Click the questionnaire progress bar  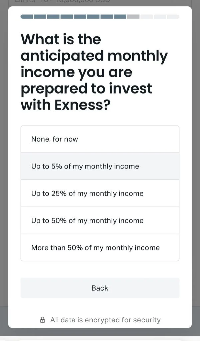pyautogui.click(x=100, y=16)
